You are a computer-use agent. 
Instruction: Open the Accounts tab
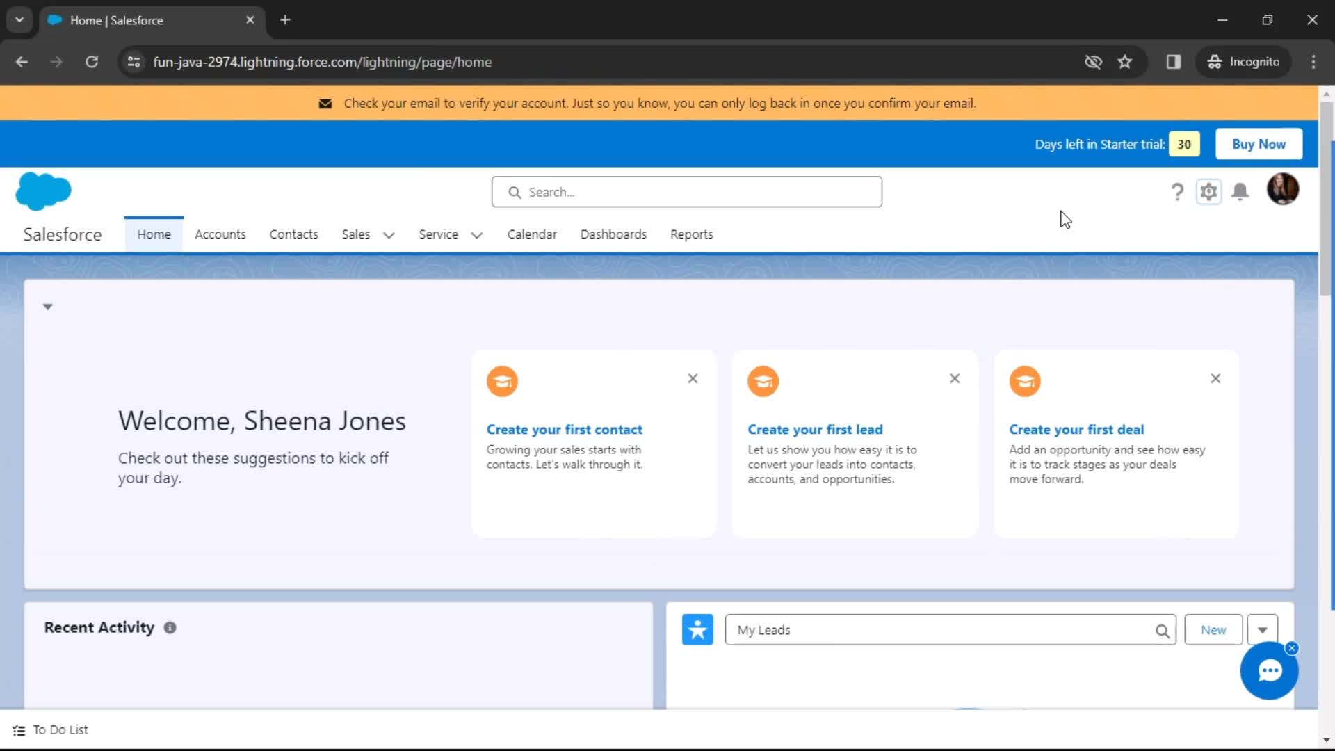coord(220,234)
